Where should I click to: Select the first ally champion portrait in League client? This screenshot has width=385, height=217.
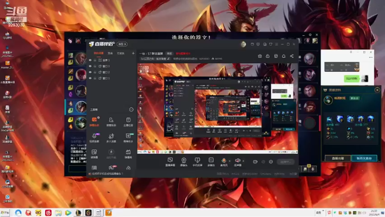80,58
